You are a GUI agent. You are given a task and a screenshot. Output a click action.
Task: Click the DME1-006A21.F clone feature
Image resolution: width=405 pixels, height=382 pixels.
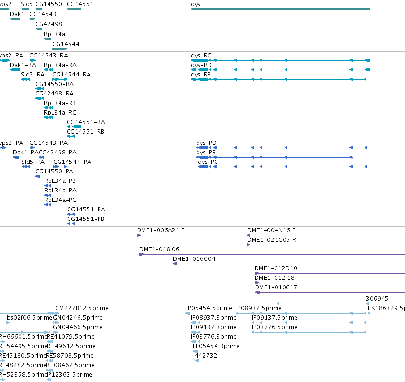point(139,235)
